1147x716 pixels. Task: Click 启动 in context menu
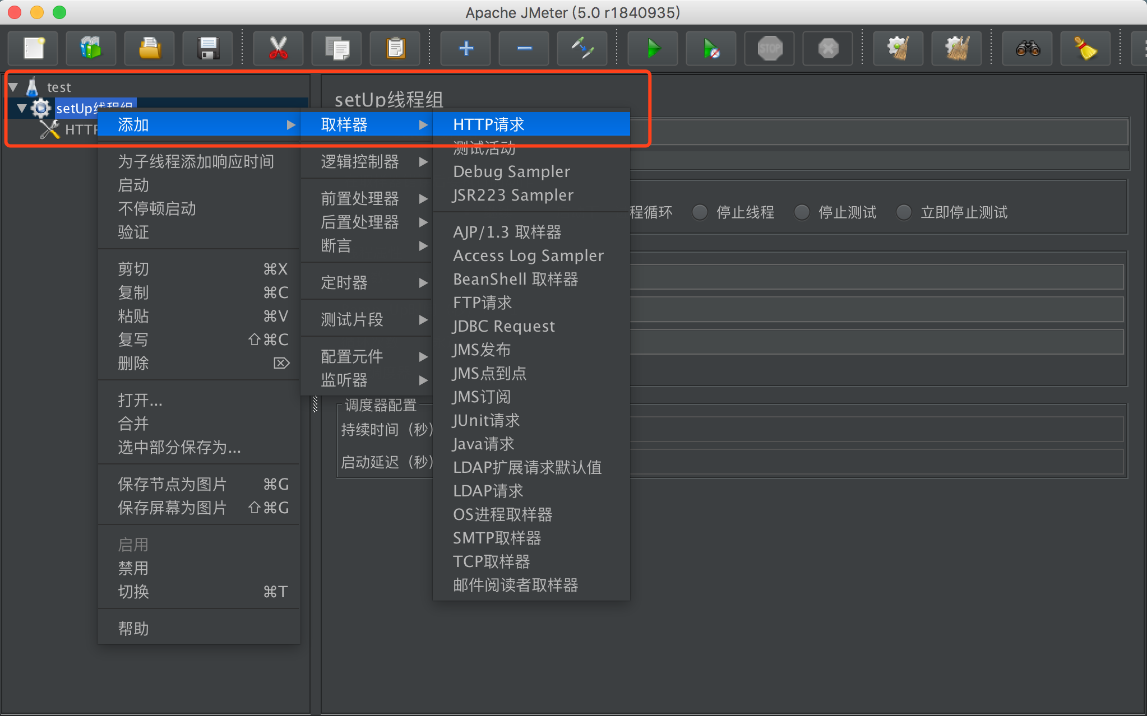[199, 185]
